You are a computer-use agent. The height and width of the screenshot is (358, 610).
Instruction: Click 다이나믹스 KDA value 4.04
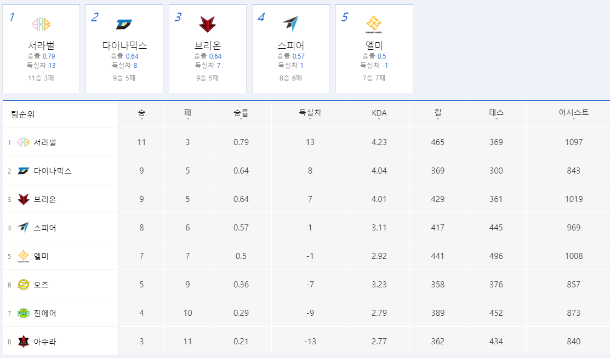point(379,171)
